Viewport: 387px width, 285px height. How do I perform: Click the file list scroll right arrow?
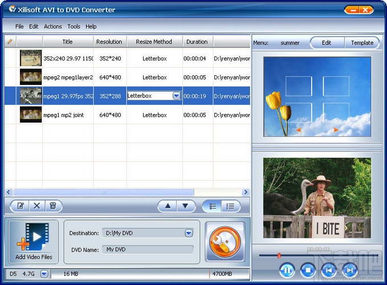(246, 192)
